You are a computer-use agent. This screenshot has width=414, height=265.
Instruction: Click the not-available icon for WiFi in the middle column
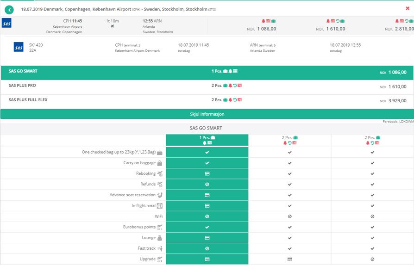tap(289, 216)
